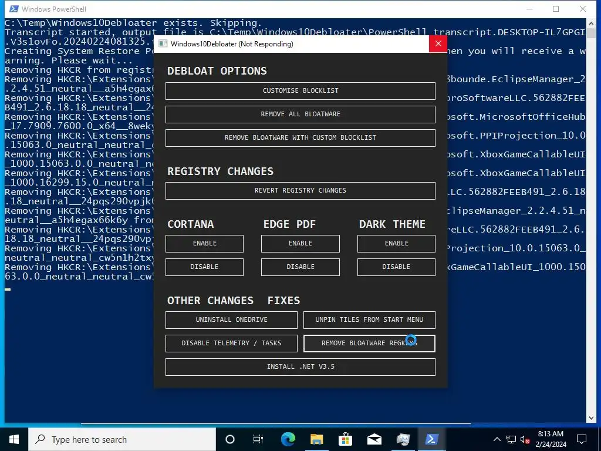Image resolution: width=601 pixels, height=451 pixels.
Task: Switch to PowerShell taskbar icon
Action: coord(431,439)
